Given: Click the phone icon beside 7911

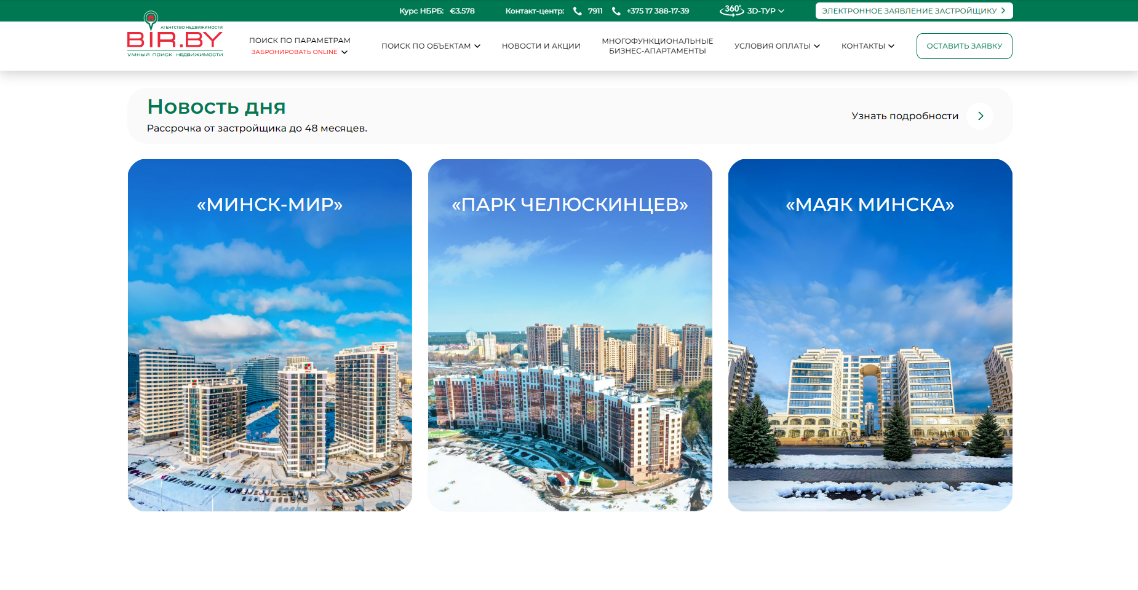Looking at the screenshot, I should pyautogui.click(x=577, y=11).
